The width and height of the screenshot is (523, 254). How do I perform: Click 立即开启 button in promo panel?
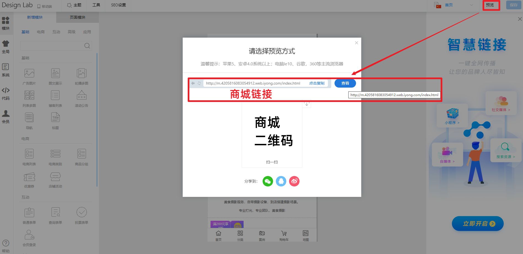(478, 224)
